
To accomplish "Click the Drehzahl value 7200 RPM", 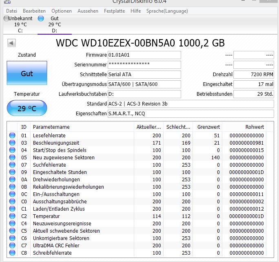I will (254, 75).
